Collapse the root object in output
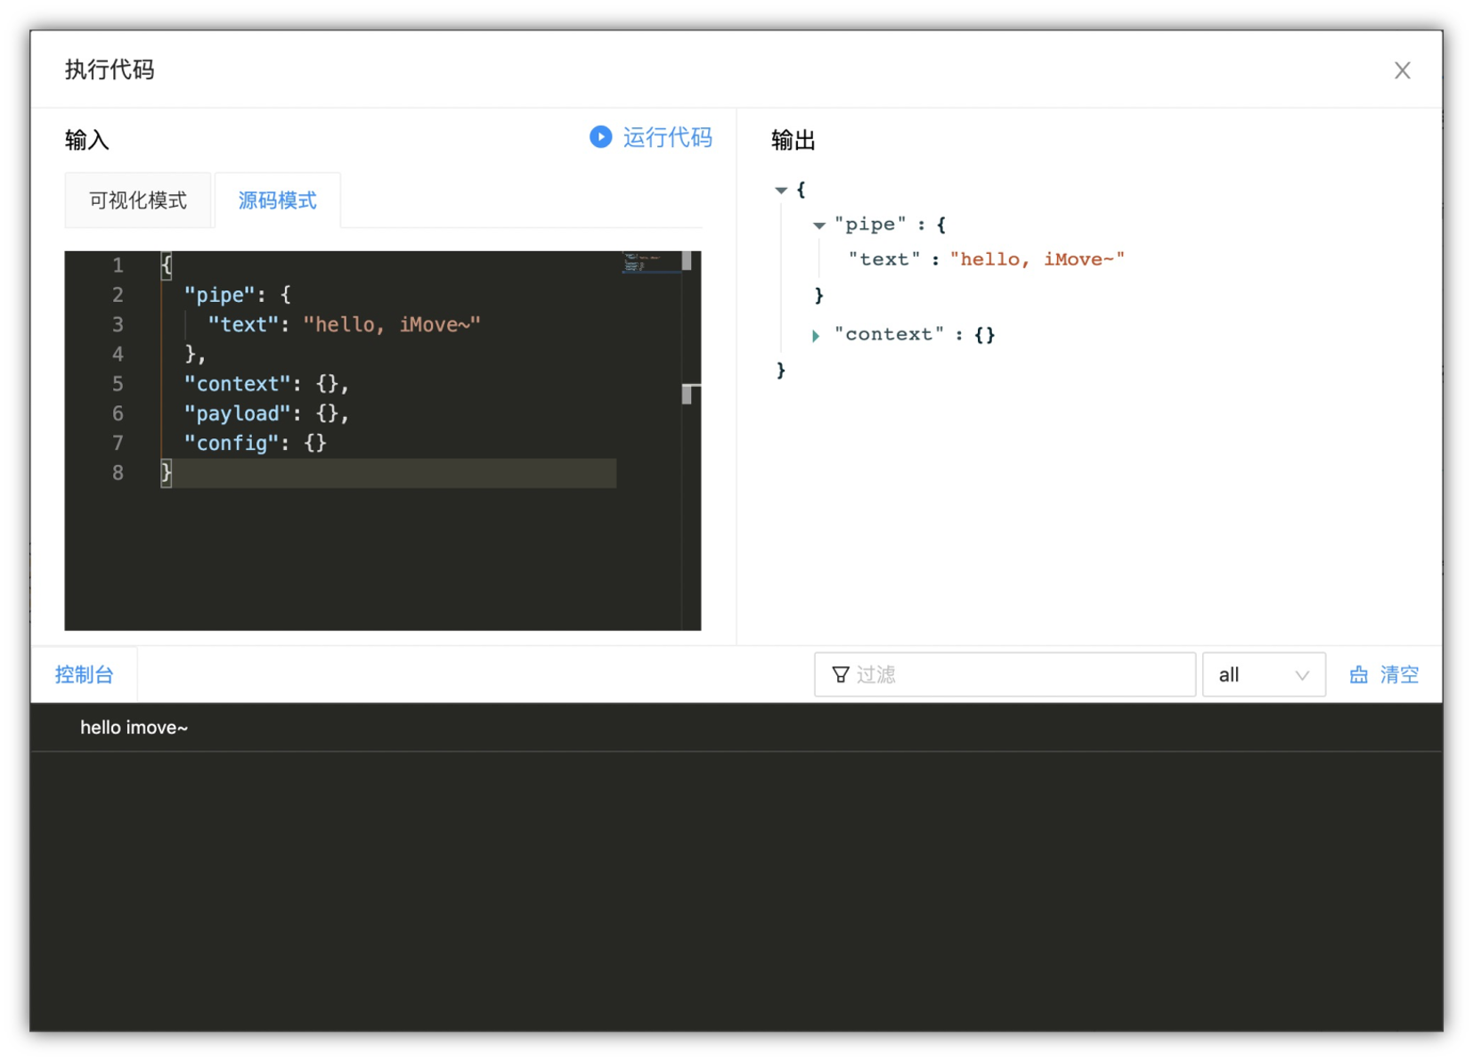1473x1061 pixels. 781,190
